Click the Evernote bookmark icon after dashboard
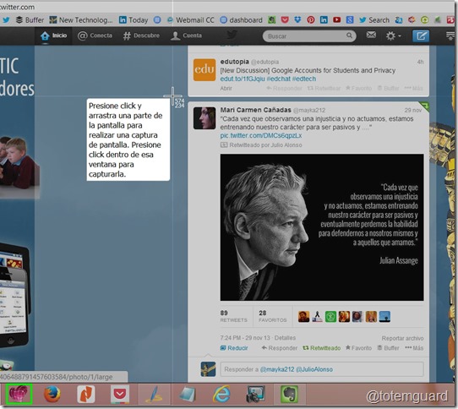 pyautogui.click(x=272, y=20)
